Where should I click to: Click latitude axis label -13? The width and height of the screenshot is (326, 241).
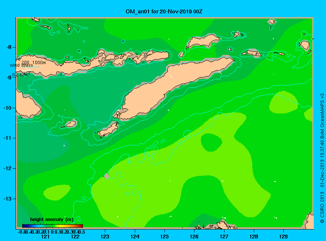coord(8,199)
